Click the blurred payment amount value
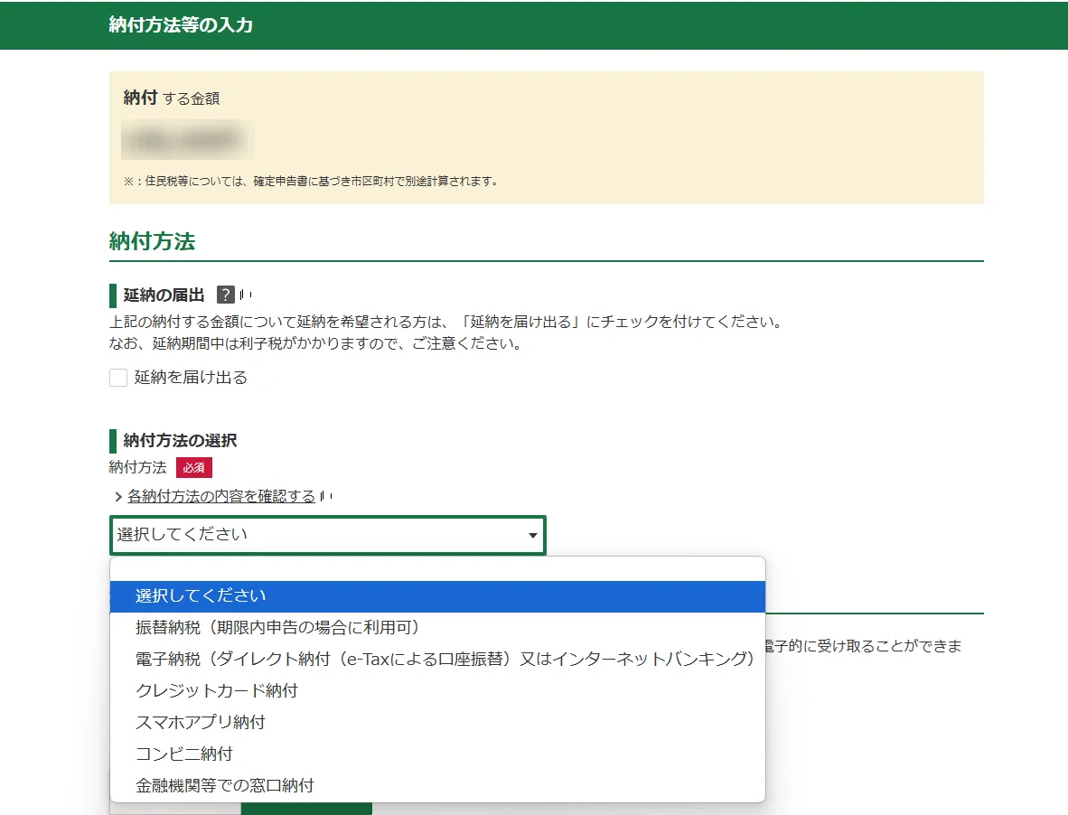1068x815 pixels. 187,139
